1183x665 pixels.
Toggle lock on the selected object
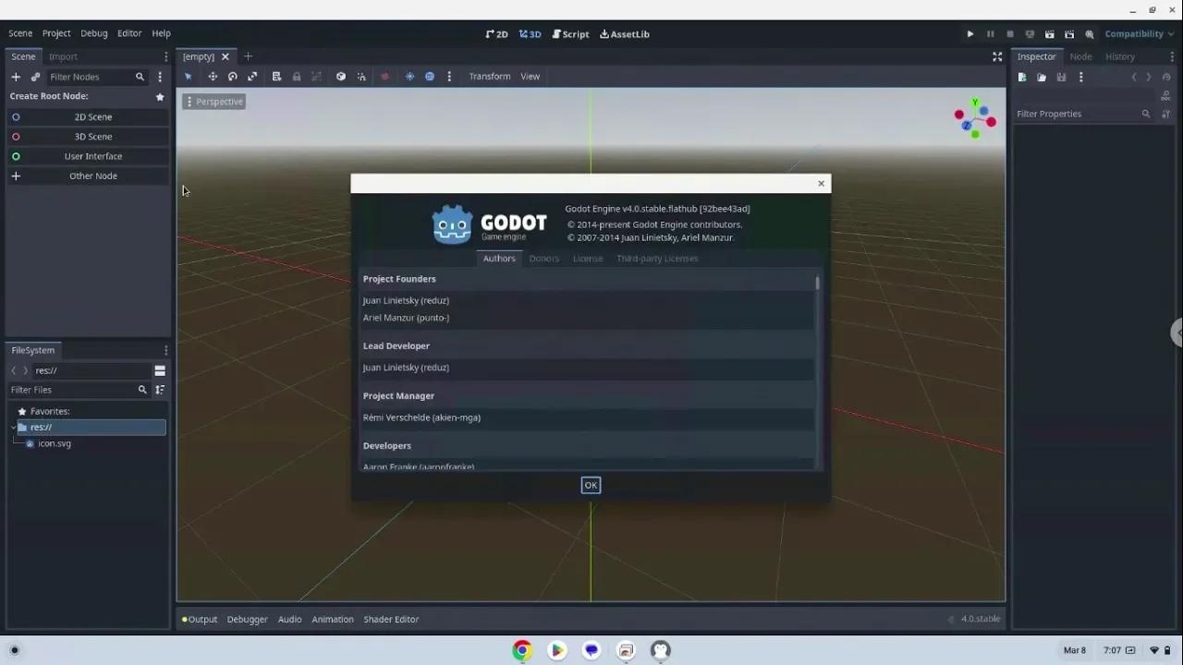296,76
